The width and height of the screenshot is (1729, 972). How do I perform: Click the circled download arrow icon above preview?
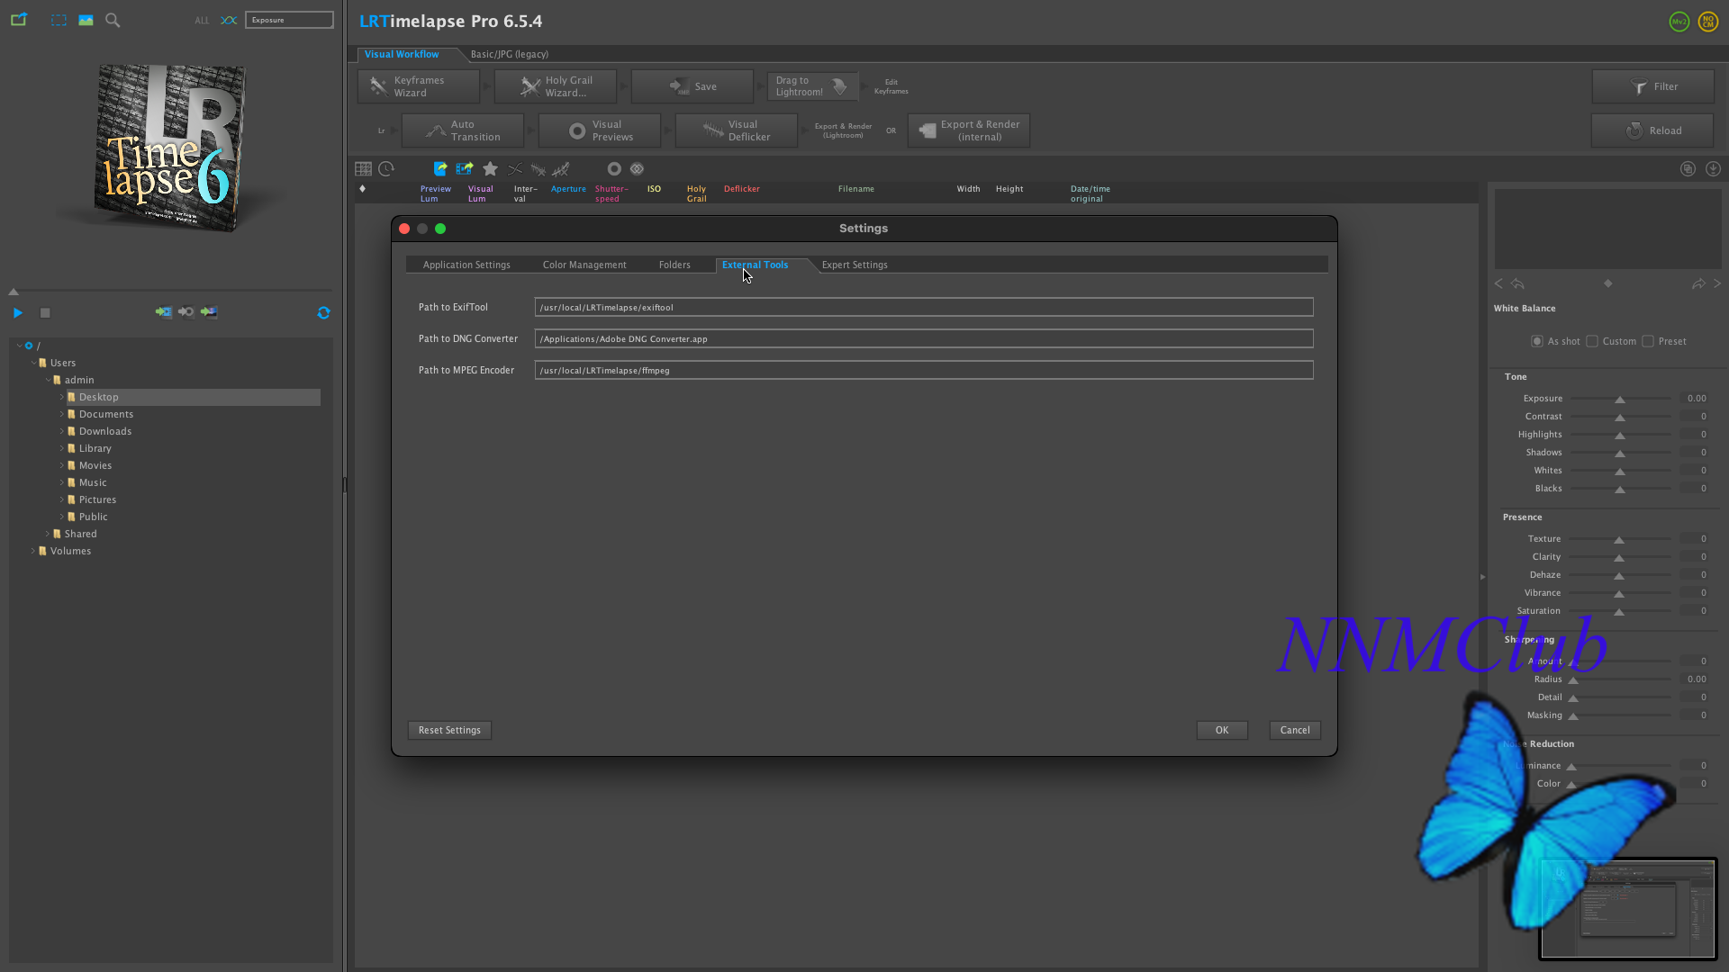pyautogui.click(x=1714, y=168)
